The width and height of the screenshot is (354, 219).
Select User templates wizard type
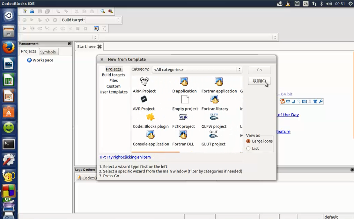point(113,92)
